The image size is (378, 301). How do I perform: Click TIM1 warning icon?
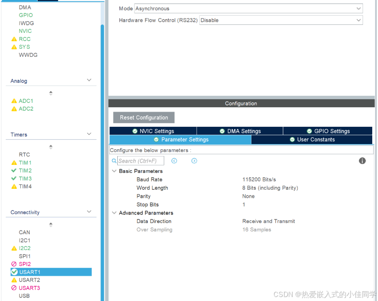pos(14,163)
